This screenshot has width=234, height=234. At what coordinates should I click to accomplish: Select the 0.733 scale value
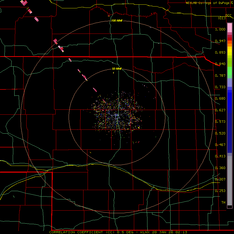point(220,87)
